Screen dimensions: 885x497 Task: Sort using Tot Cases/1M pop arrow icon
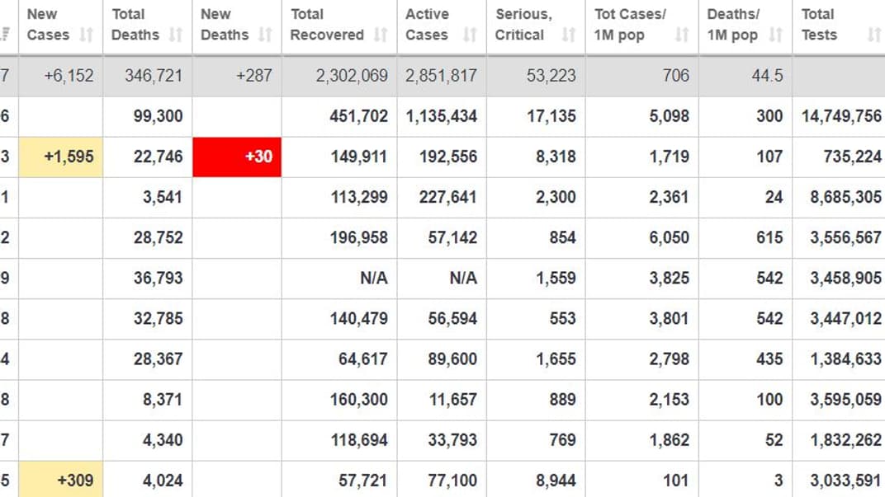pyautogui.click(x=682, y=35)
